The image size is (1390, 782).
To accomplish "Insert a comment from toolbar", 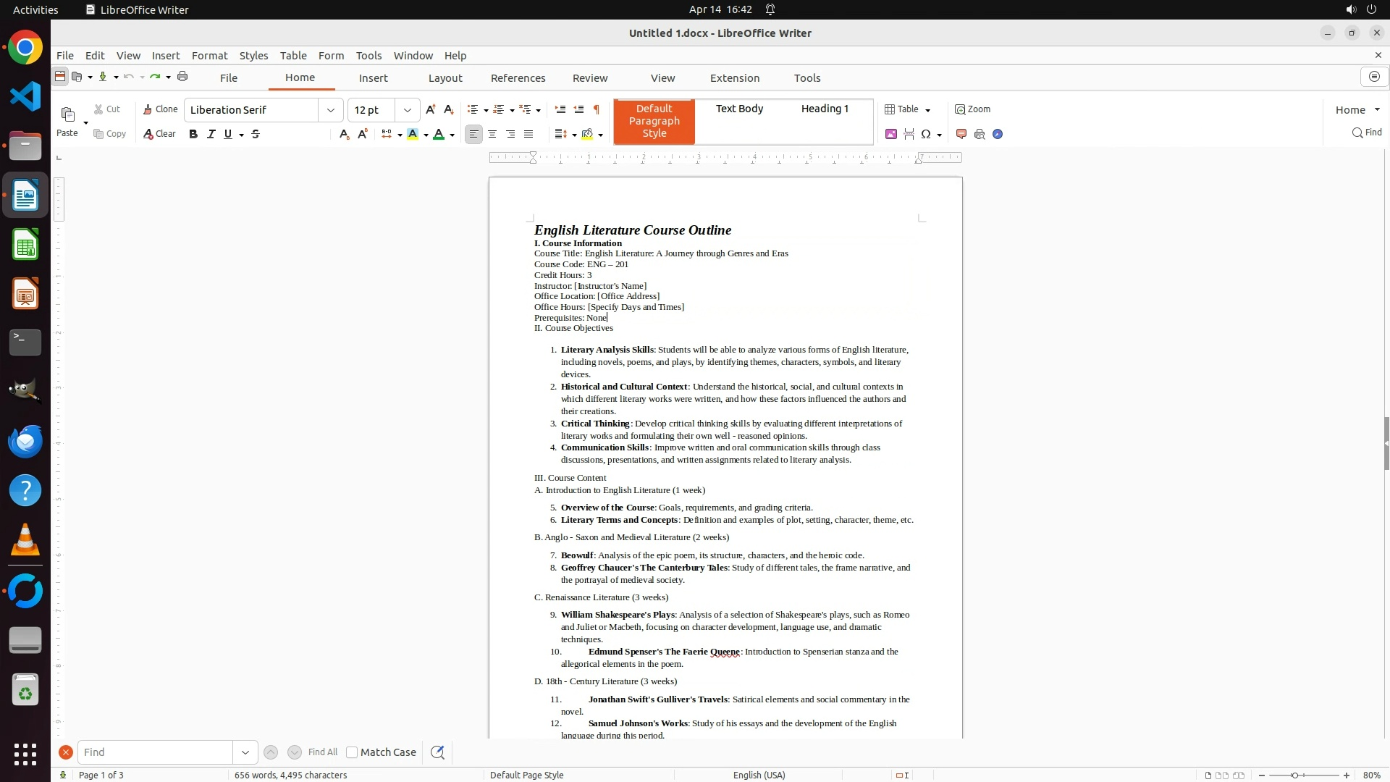I will pos(961,134).
